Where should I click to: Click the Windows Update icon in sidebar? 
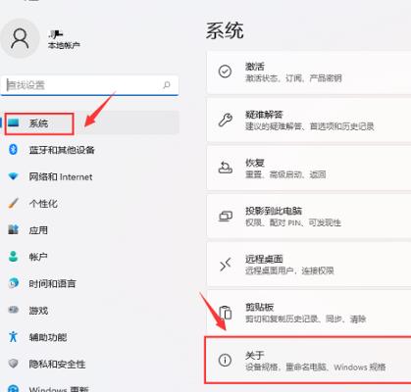pos(13,388)
